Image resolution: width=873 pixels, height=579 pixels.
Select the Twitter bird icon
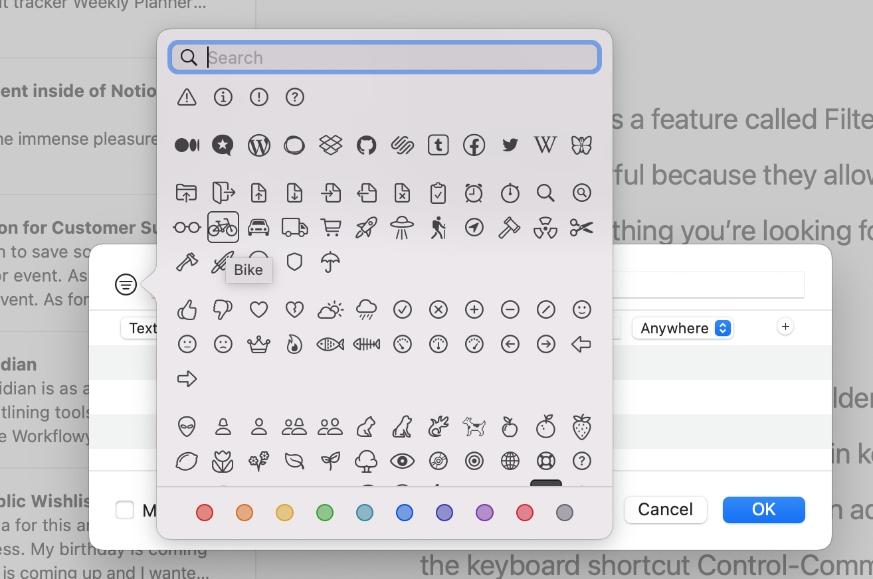(510, 145)
